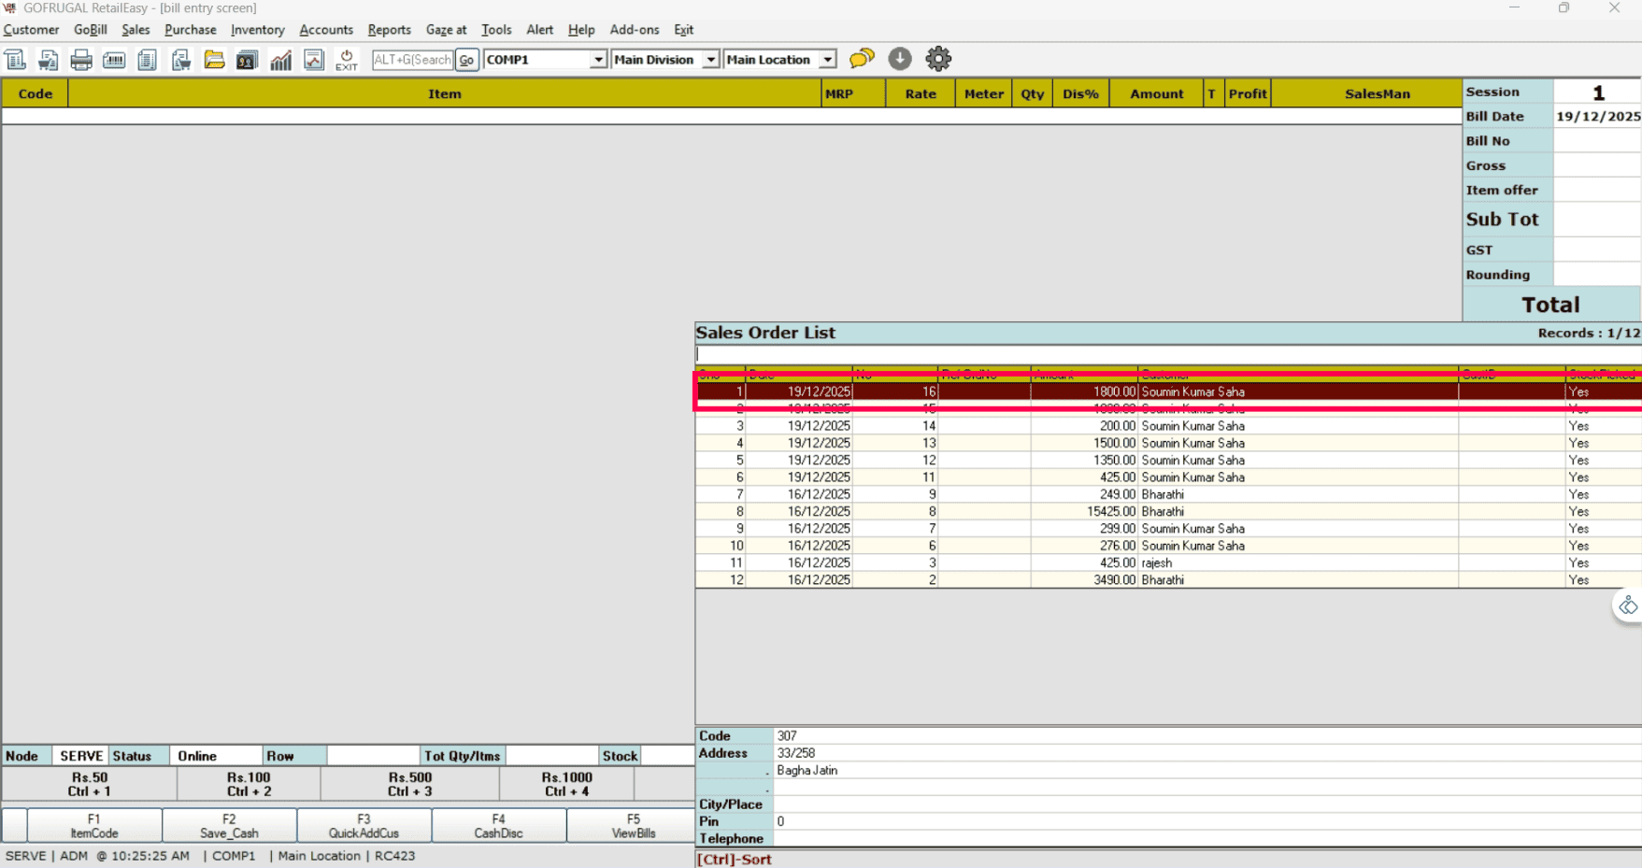
Task: Click the Go button beside search
Action: pyautogui.click(x=466, y=60)
